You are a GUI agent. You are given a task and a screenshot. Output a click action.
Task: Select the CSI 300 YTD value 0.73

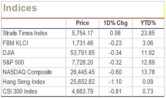coord(148,91)
